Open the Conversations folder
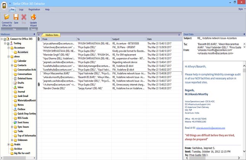 point(25,74)
